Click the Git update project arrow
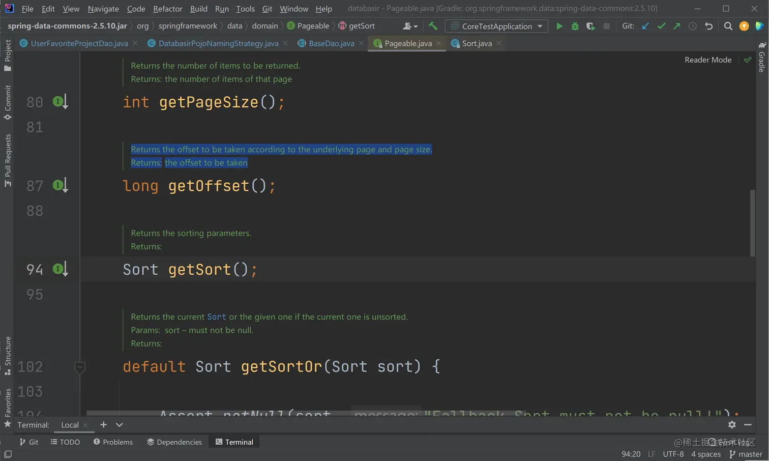 pyautogui.click(x=645, y=26)
